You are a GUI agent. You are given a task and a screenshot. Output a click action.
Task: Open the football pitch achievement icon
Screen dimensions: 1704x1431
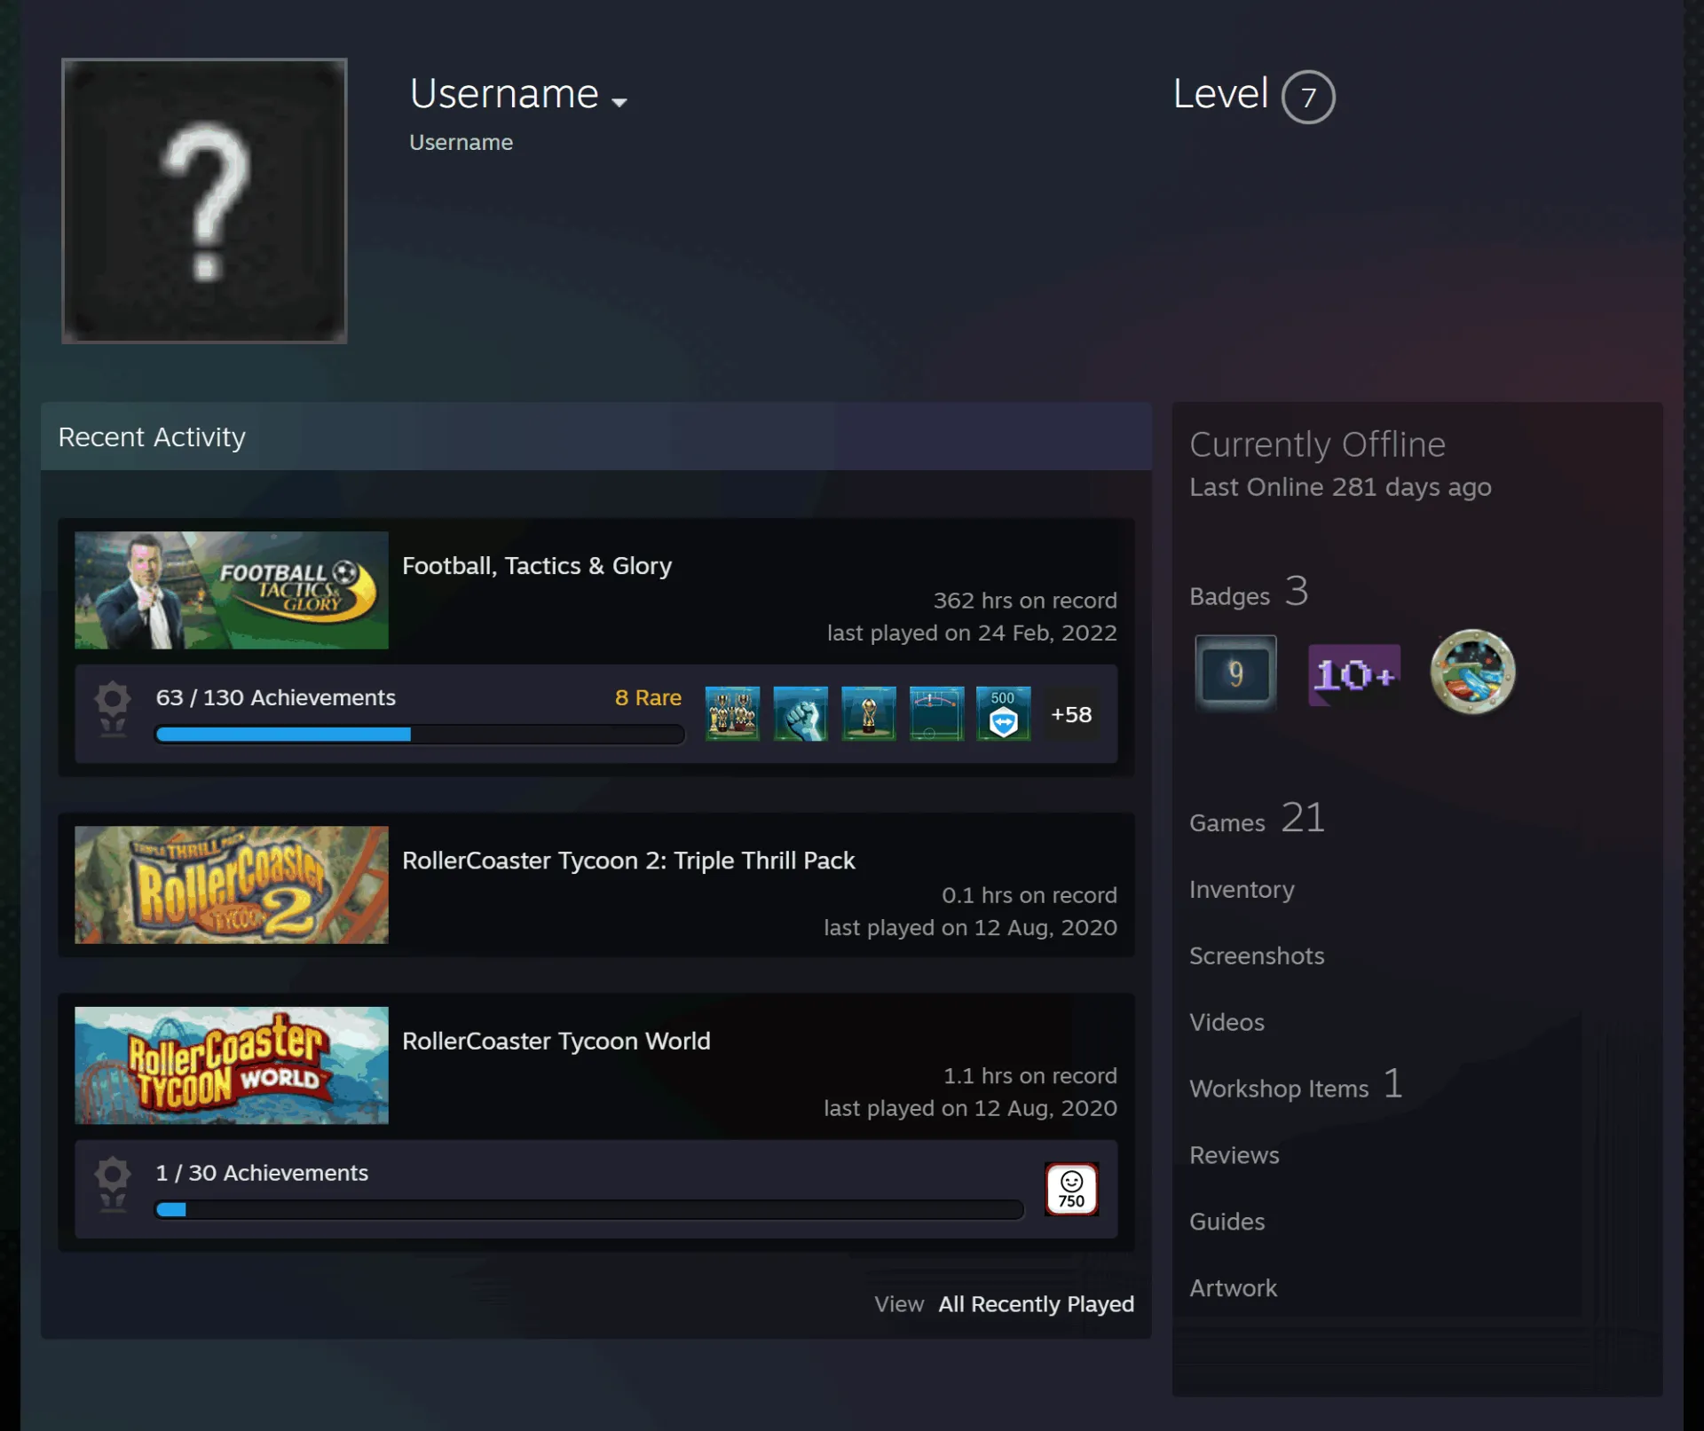pos(936,713)
